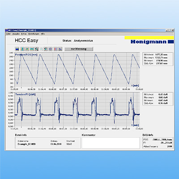The image size is (179, 179).
Task: Open the Extras menu
Action: point(24,34)
